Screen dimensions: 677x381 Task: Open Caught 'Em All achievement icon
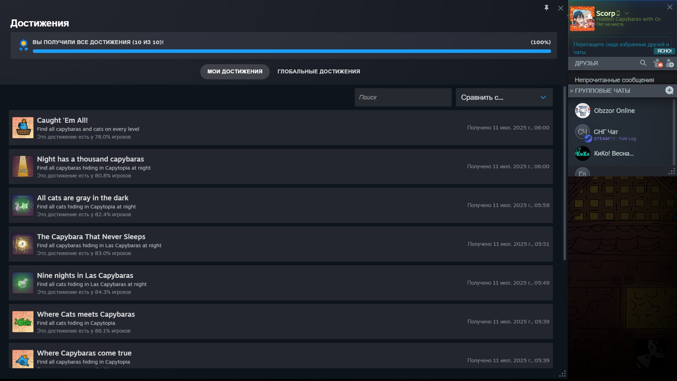click(23, 128)
